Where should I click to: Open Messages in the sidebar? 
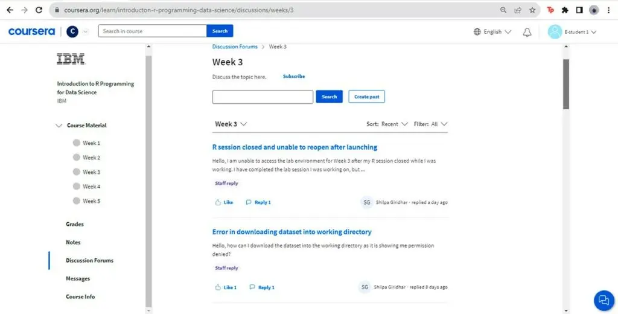pos(78,278)
